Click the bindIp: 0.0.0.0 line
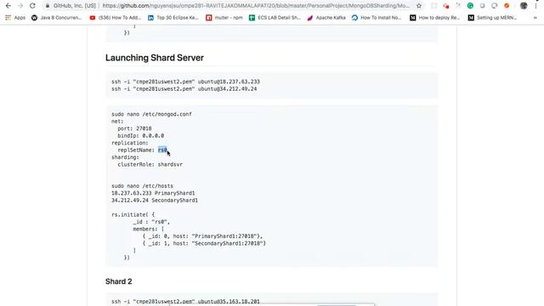Viewport: 544px width, 306px height. pyautogui.click(x=141, y=136)
